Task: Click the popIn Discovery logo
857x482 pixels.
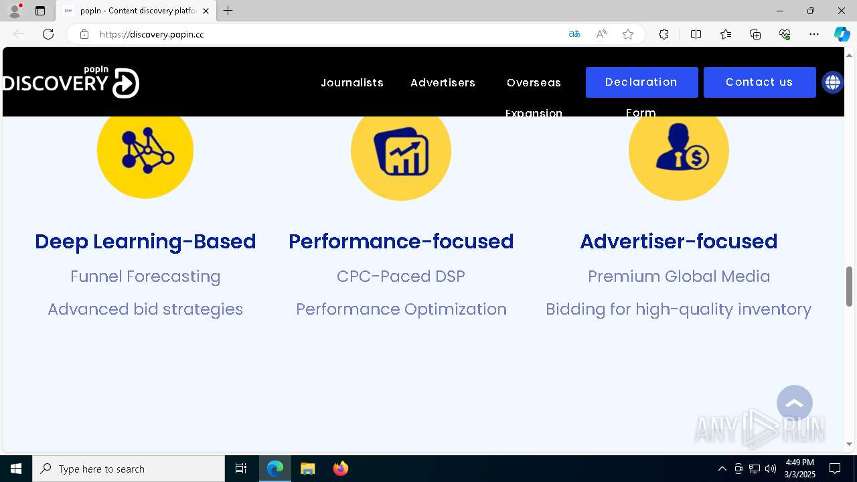Action: coord(70,82)
